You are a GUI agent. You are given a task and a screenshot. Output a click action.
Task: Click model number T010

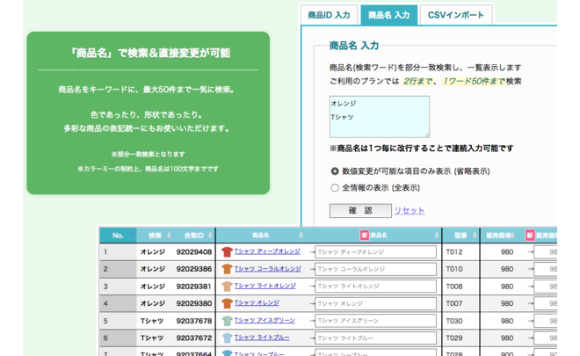pyautogui.click(x=453, y=269)
